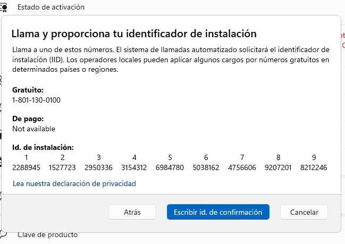Click the Estado de activación icon
Viewport: 345px width, 244px height.
[x=4, y=7]
